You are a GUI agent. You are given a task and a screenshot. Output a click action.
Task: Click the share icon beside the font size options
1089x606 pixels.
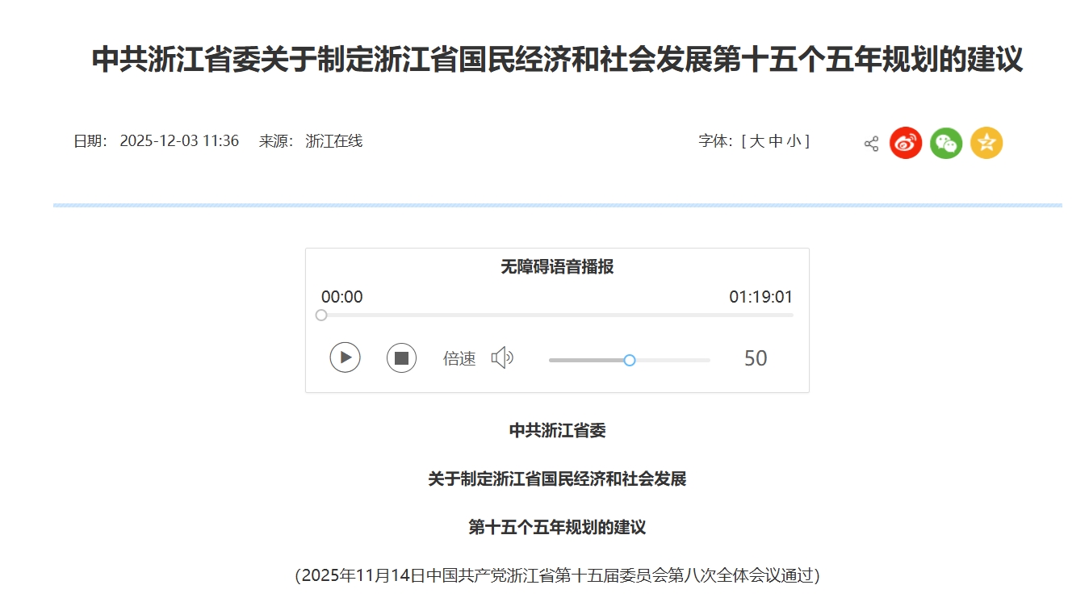click(871, 144)
